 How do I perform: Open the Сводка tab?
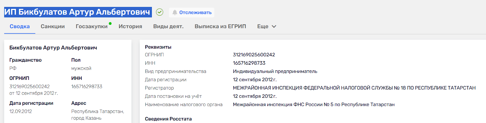tap(20, 26)
